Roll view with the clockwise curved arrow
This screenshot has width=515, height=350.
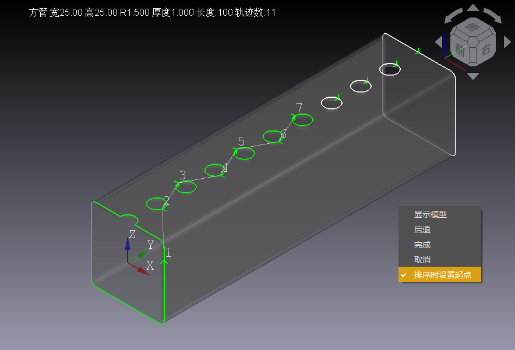point(492,15)
